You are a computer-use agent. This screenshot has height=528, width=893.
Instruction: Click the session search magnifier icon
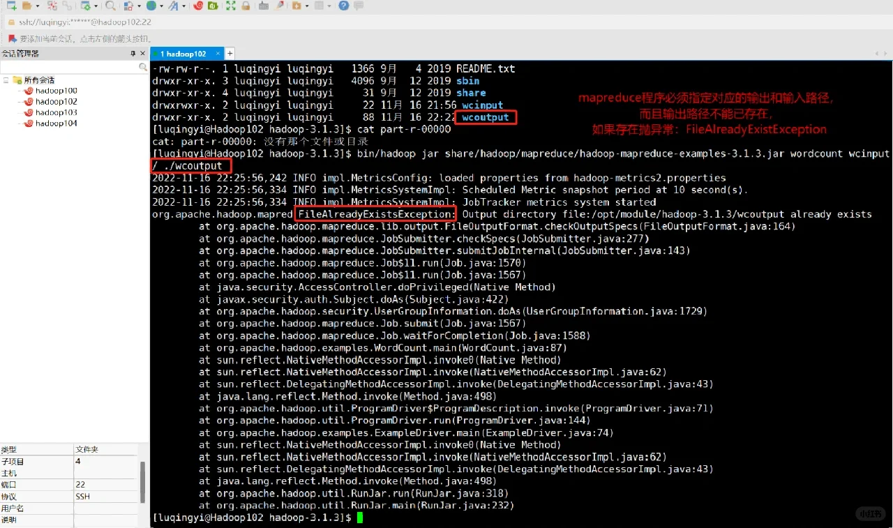[144, 68]
